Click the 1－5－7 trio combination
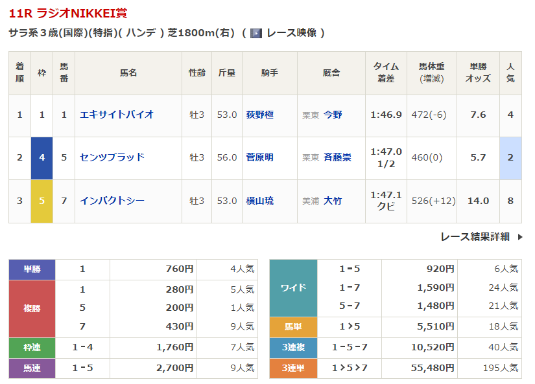Screen dimensions: 535x384 (350, 347)
